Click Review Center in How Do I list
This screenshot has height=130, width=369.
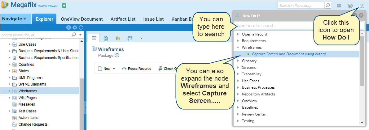[254, 114]
